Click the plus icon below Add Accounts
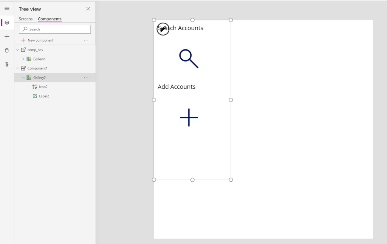The image size is (387, 244). pyautogui.click(x=188, y=117)
